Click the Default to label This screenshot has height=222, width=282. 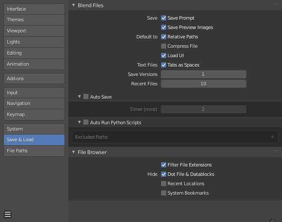point(147,37)
